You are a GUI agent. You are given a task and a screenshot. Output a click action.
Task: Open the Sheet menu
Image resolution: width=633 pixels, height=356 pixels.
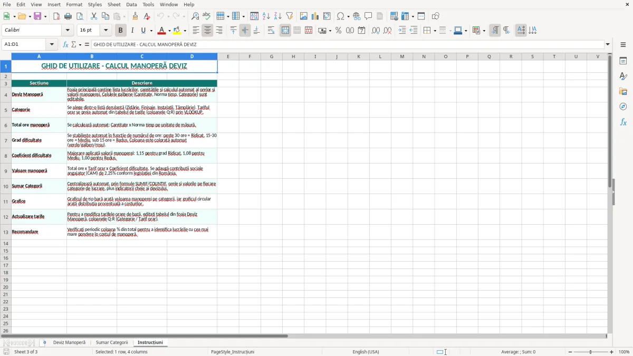coord(114,4)
